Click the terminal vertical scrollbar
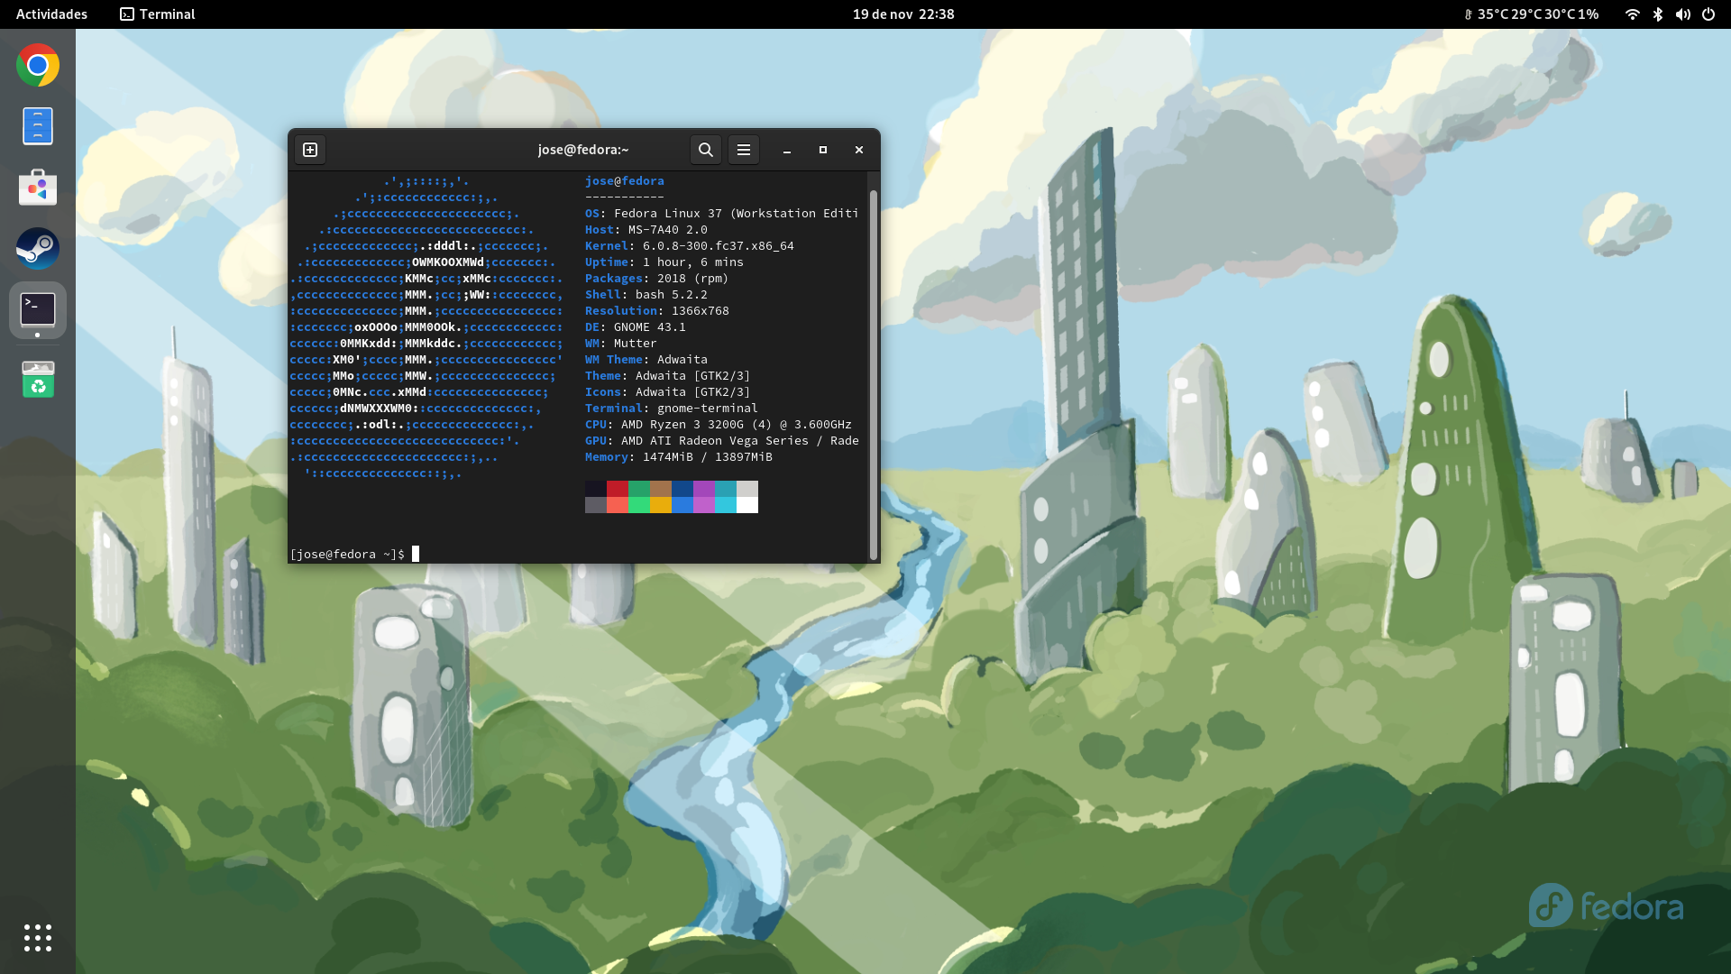The height and width of the screenshot is (974, 1731). (873, 374)
